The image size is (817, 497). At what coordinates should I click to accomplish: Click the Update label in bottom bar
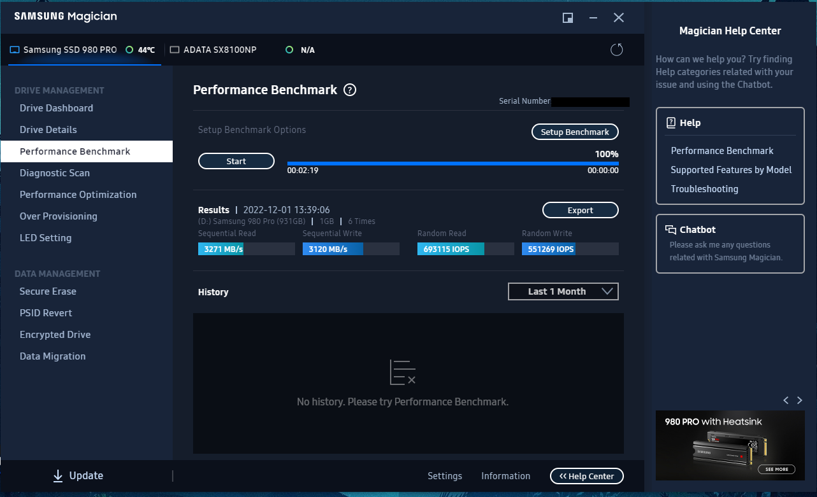tap(86, 475)
